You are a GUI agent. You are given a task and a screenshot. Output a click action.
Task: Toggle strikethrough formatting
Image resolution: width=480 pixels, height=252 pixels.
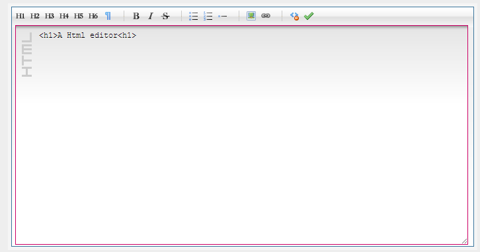[165, 16]
